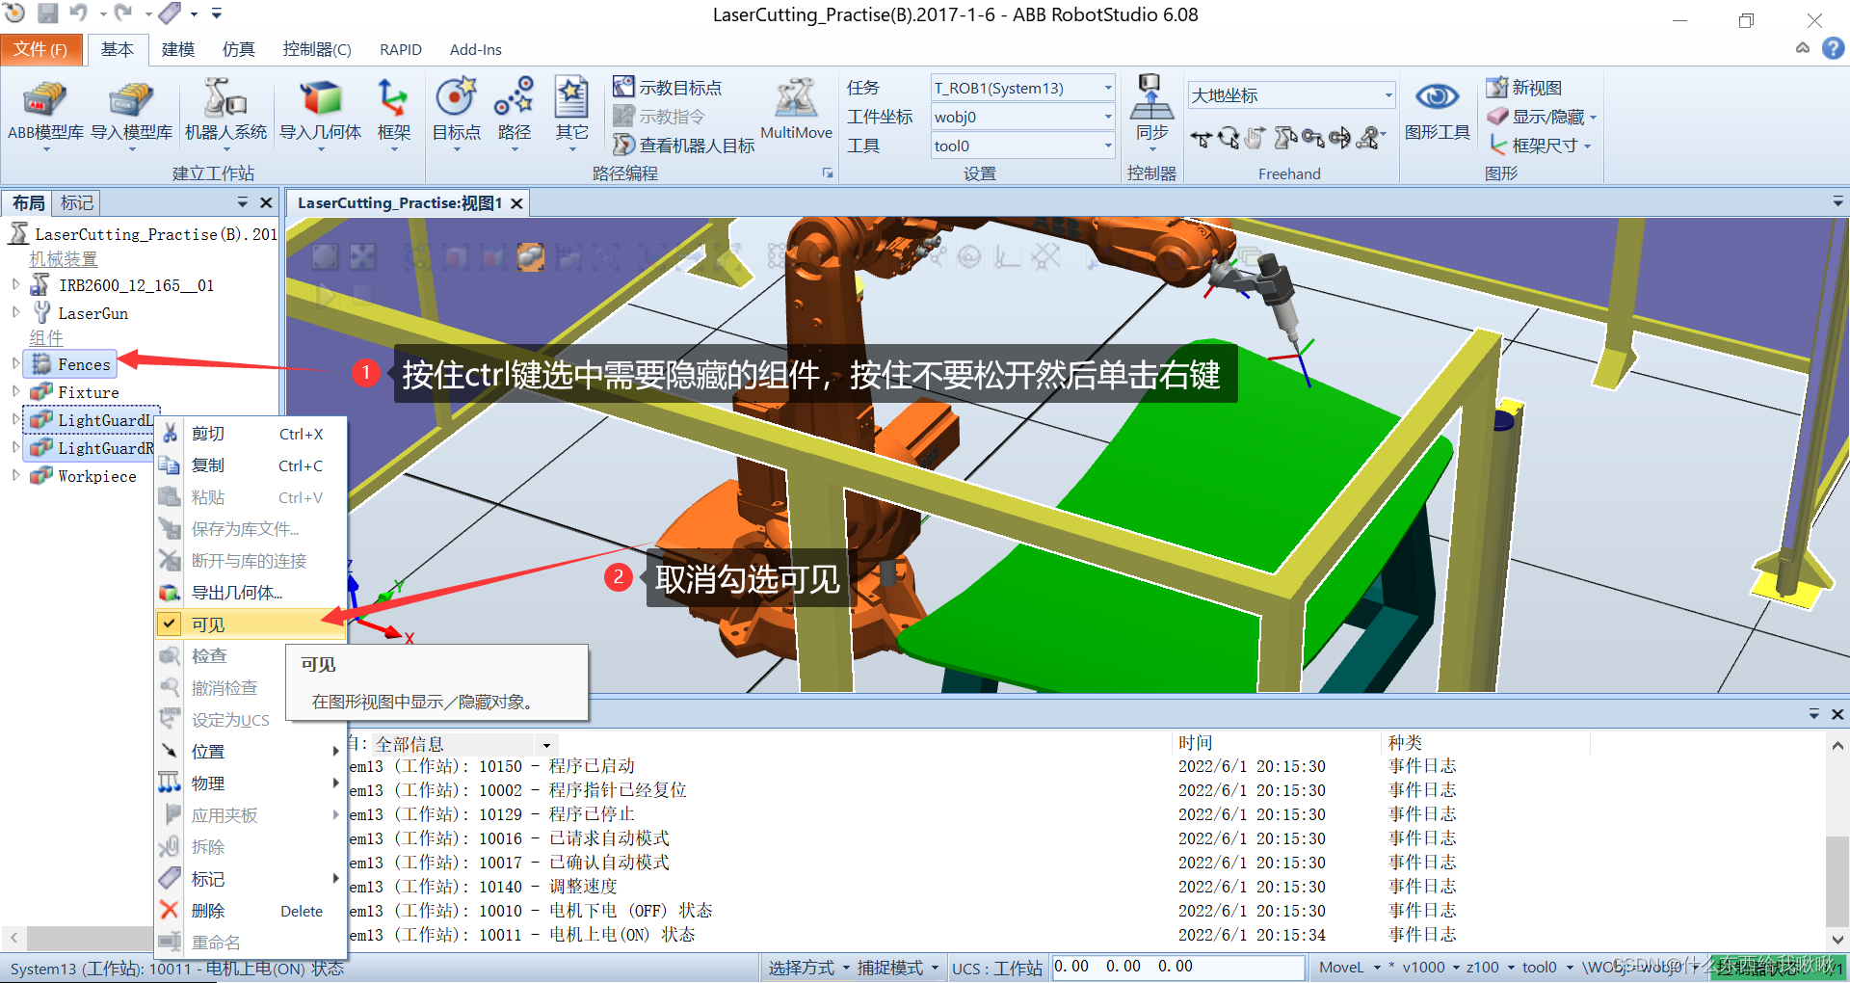Choose 复制 copy in context menu
1850x983 pixels.
[x=251, y=465]
